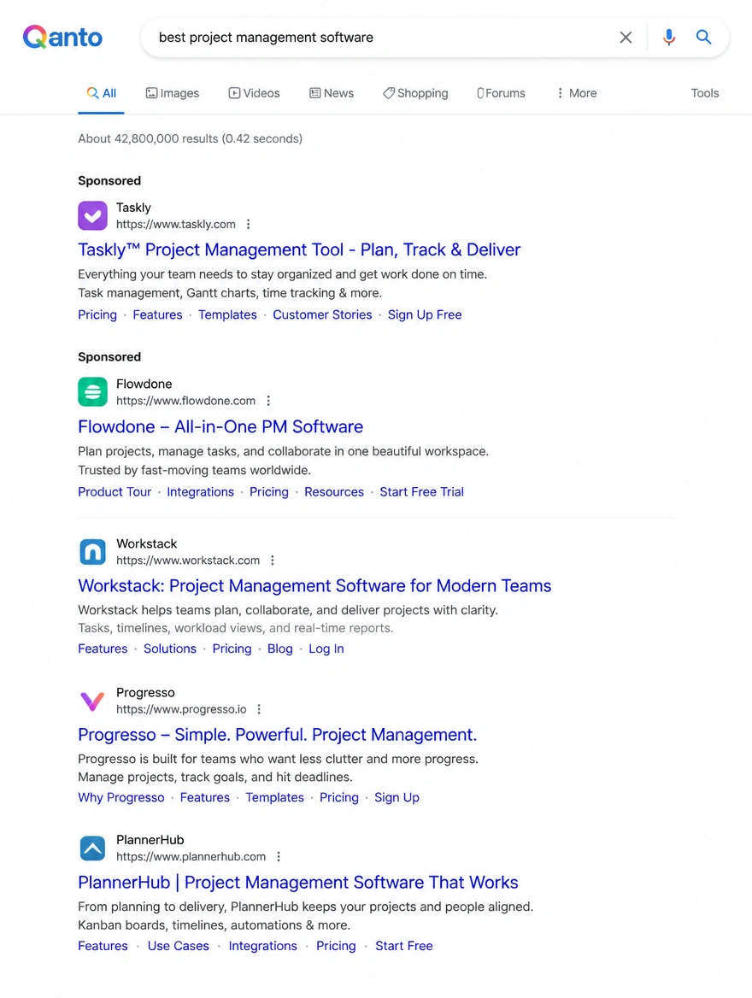Click the Start Free sitelink
752x998 pixels.
403,946
